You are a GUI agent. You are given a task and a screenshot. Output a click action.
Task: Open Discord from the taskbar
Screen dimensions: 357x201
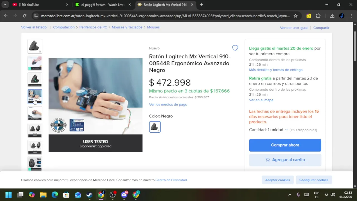[124, 195]
